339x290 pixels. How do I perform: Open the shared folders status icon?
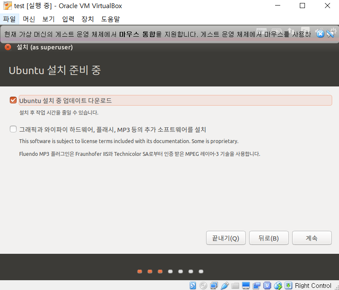[x=235, y=285]
